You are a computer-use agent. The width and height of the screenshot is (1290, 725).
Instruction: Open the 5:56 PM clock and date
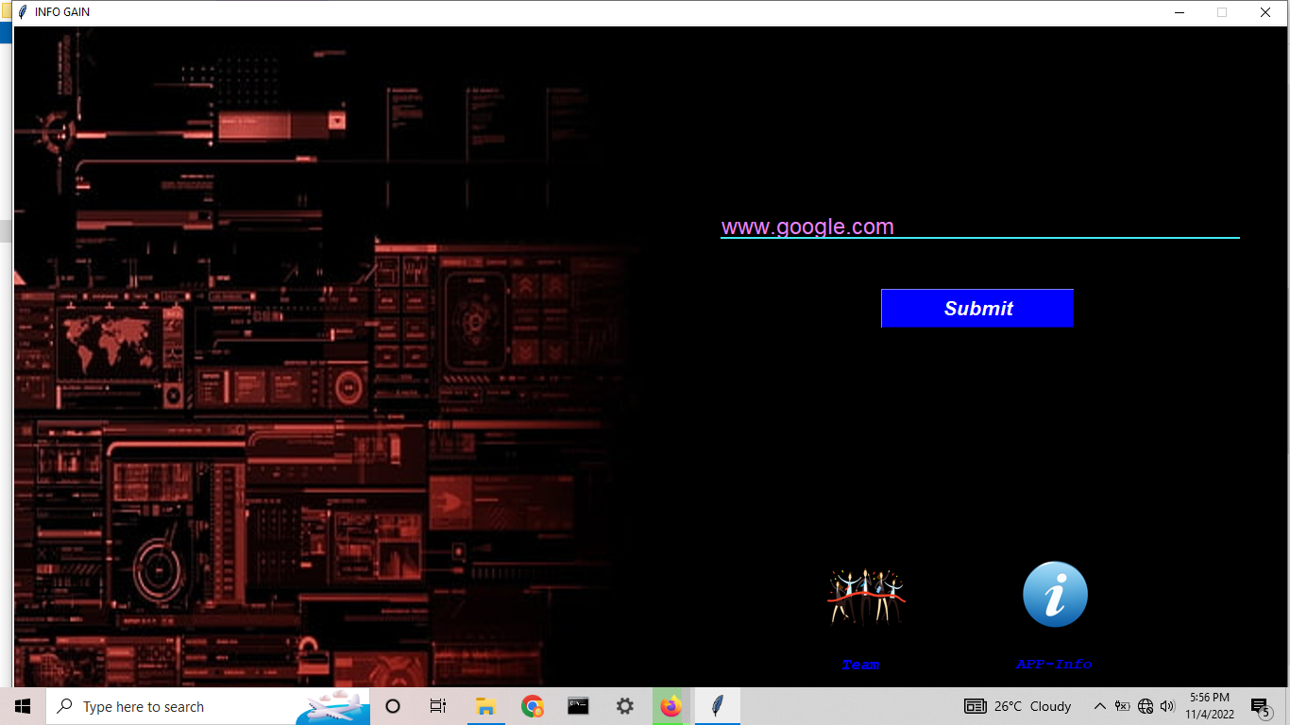tap(1210, 706)
